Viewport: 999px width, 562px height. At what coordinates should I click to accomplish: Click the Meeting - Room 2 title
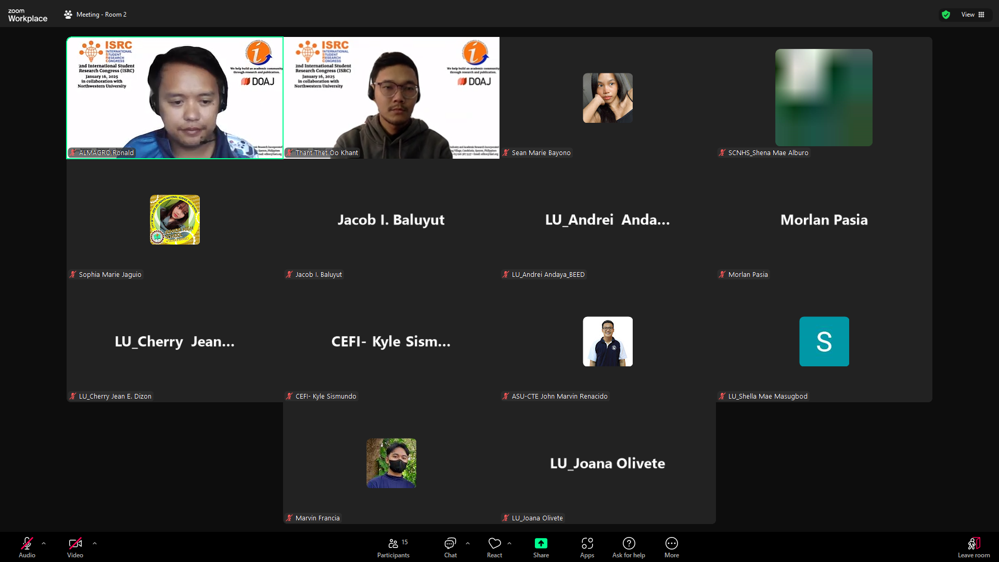[101, 15]
